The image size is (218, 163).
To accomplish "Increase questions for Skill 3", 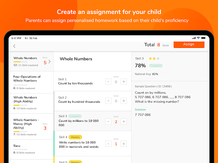I will pos(123,121).
